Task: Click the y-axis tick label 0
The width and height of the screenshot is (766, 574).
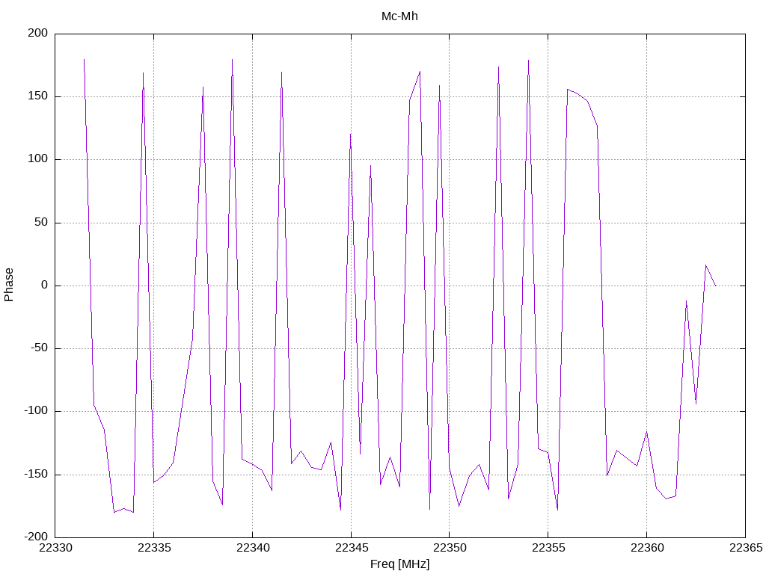Action: tap(45, 285)
